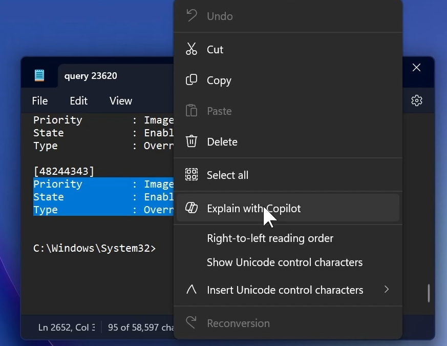
Task: Click the highlighted State line
Action: tap(103, 197)
